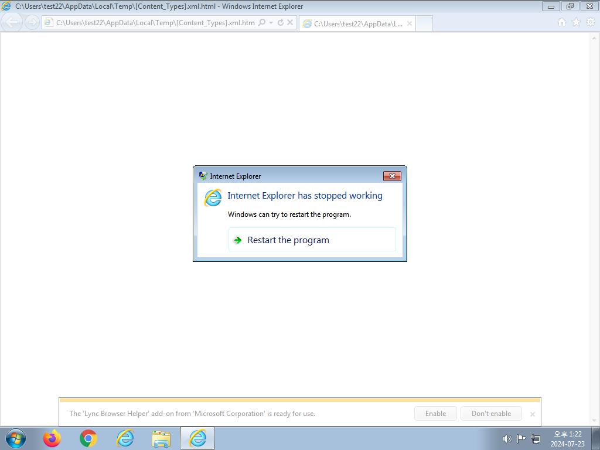Click the pinned Internet Explorer taskbar icon

pyautogui.click(x=125, y=438)
